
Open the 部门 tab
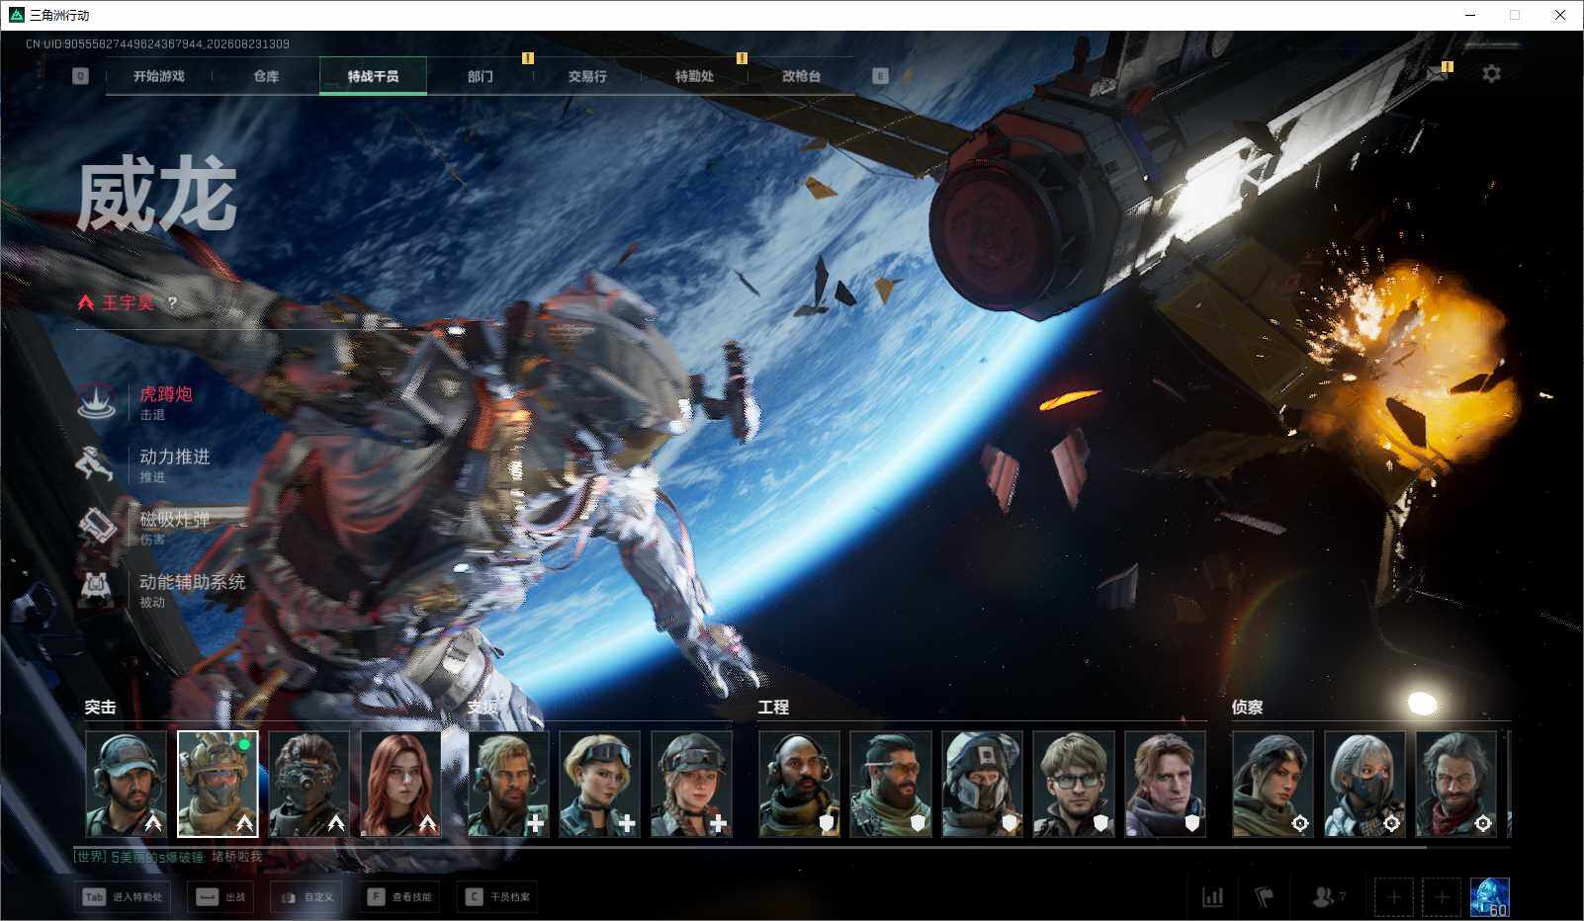481,76
